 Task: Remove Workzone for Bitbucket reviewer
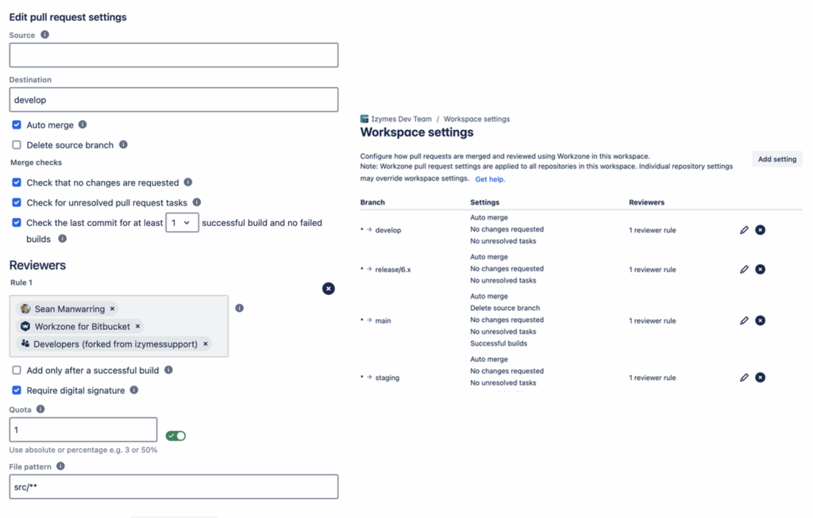138,326
